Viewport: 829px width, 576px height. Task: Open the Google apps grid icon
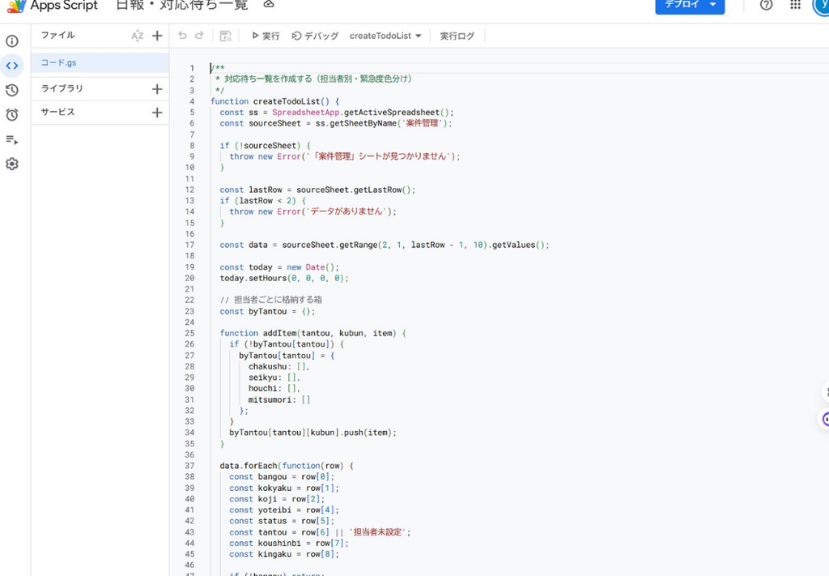(795, 5)
